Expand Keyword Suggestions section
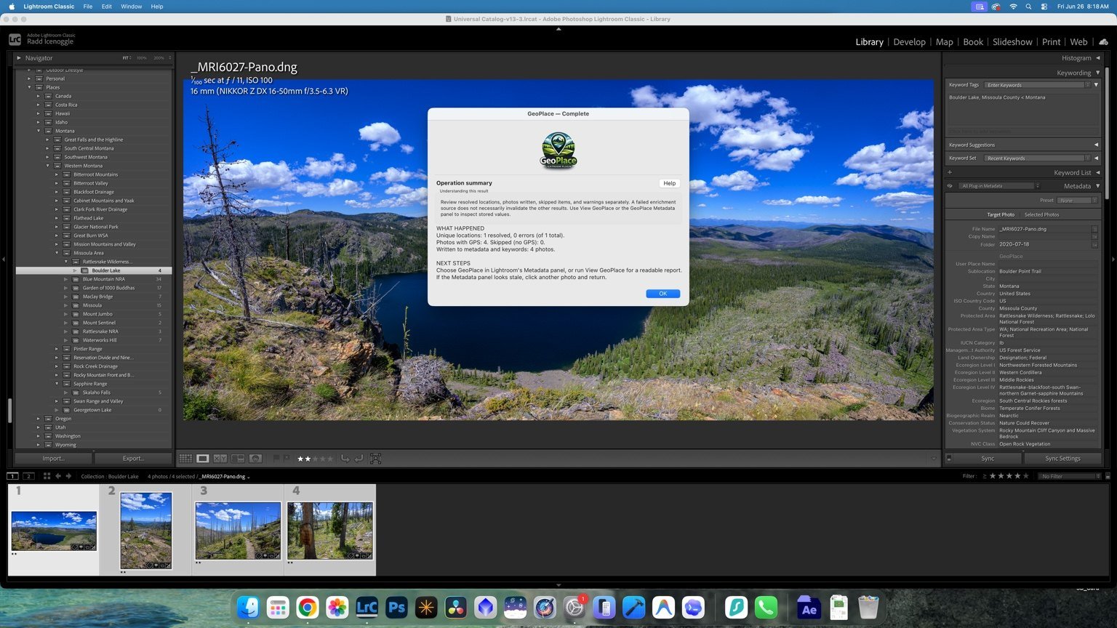 click(1096, 145)
